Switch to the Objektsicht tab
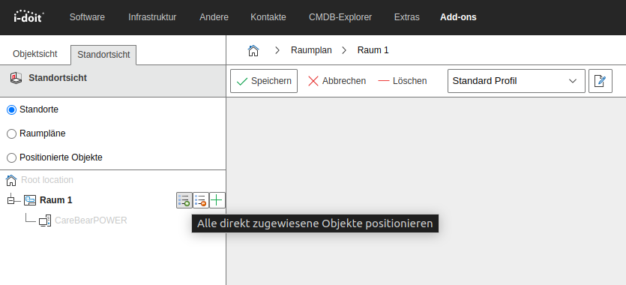The width and height of the screenshot is (626, 285). 35,54
